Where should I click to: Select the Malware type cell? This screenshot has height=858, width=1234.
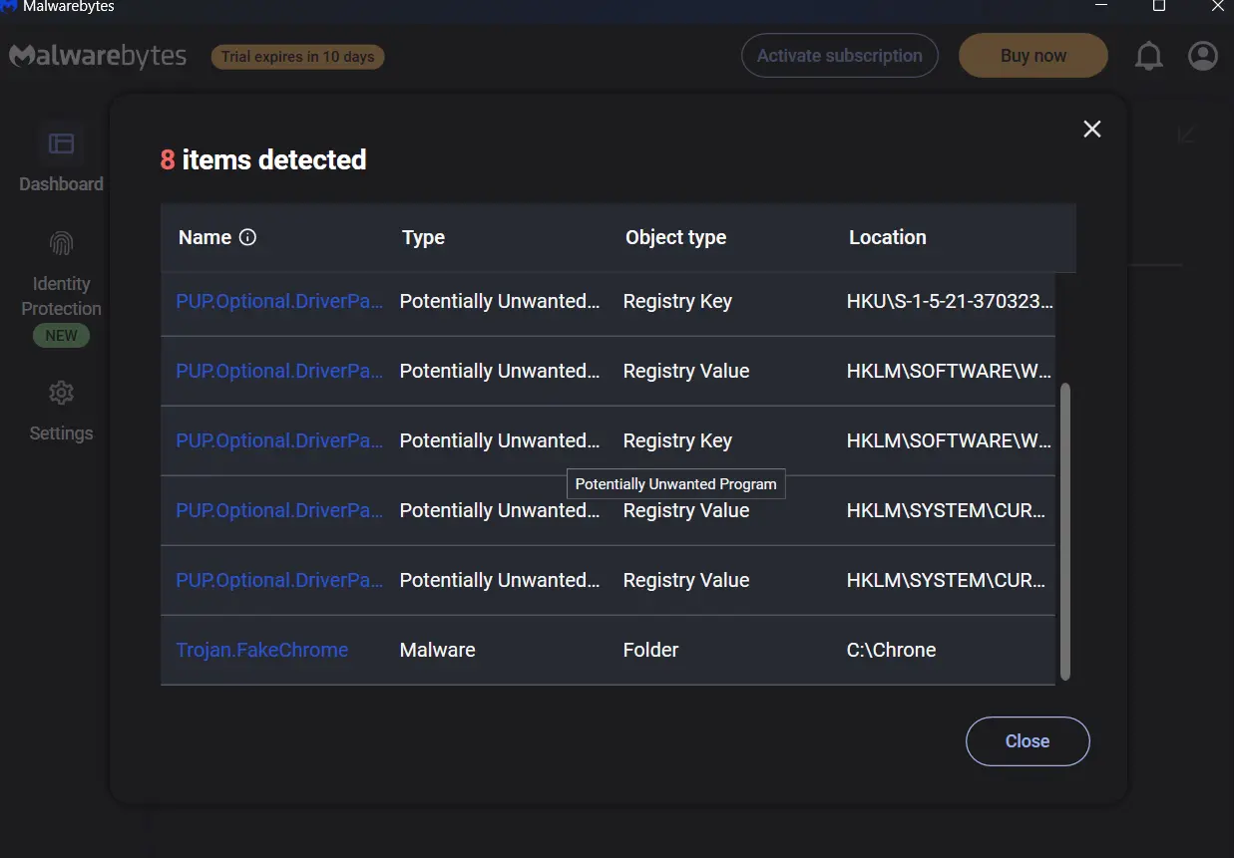(438, 650)
